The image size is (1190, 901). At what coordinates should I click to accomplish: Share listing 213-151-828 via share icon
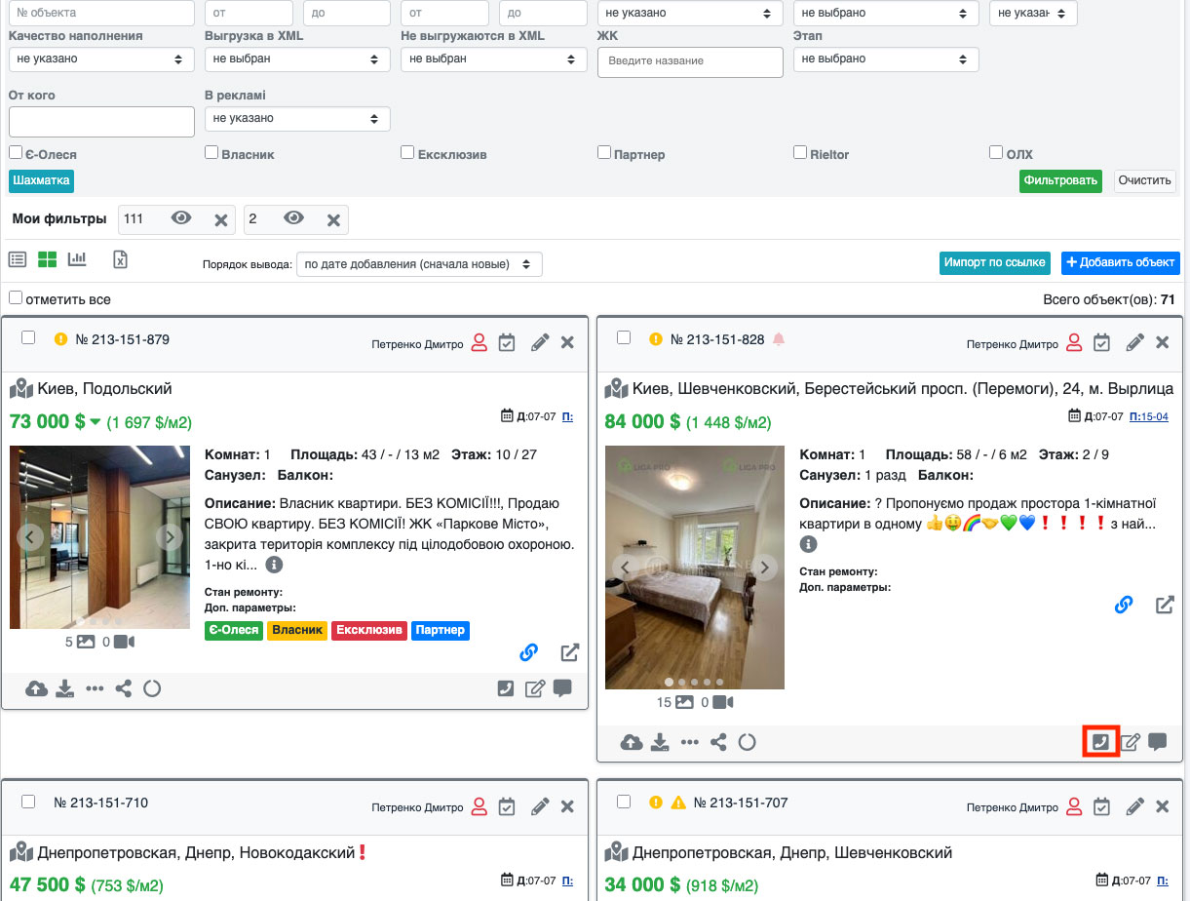pyautogui.click(x=718, y=742)
